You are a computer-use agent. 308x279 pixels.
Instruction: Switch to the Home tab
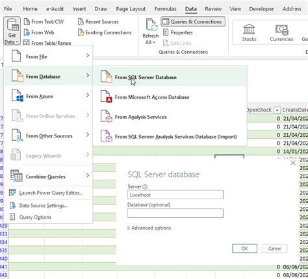pos(30,9)
